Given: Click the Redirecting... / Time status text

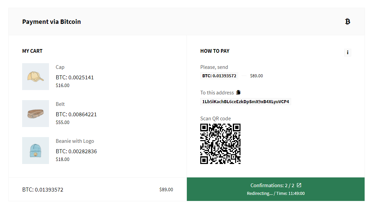Looking at the screenshot, I should 276,194.
